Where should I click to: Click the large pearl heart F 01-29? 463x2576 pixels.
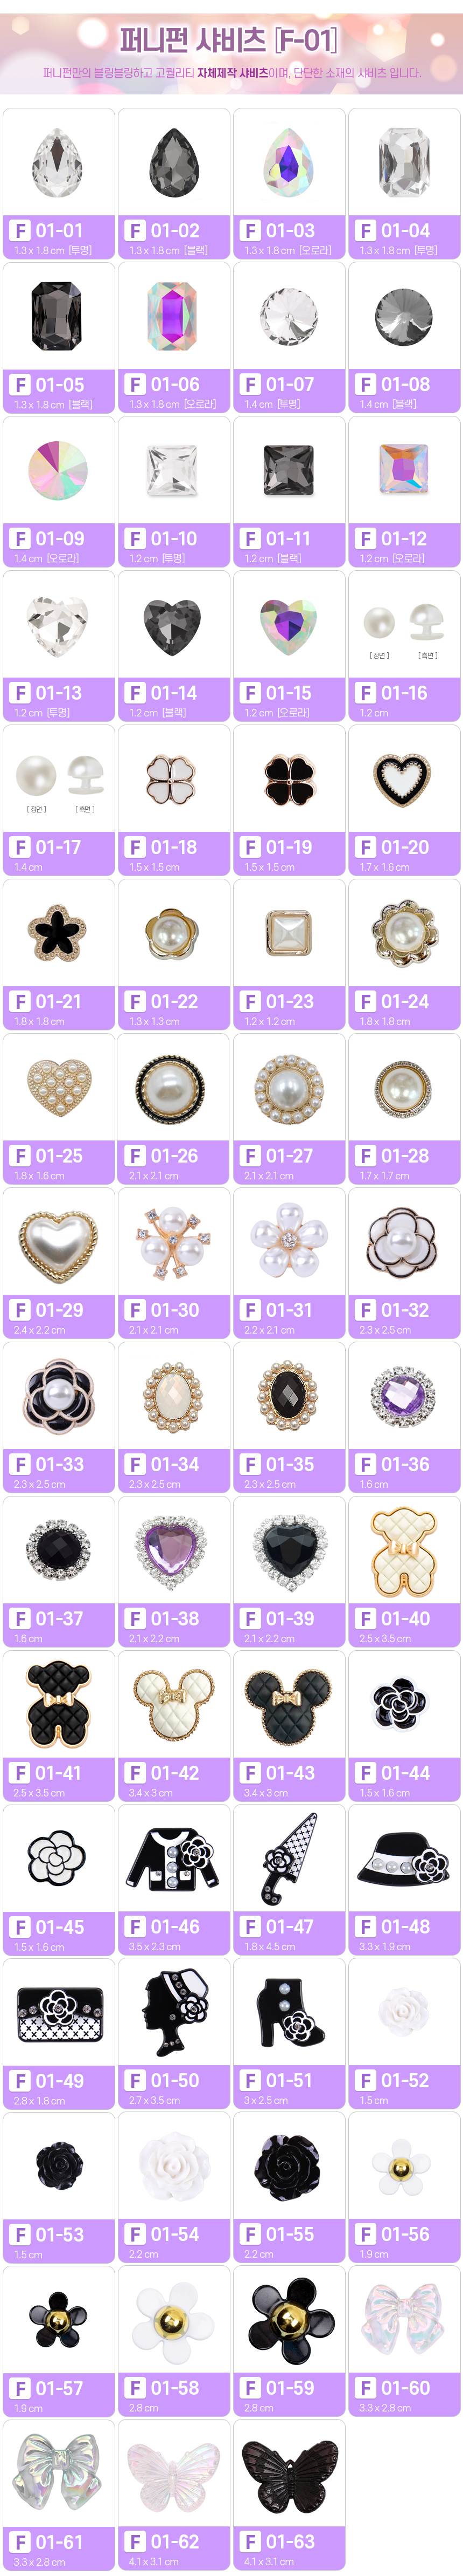pos(58,1241)
